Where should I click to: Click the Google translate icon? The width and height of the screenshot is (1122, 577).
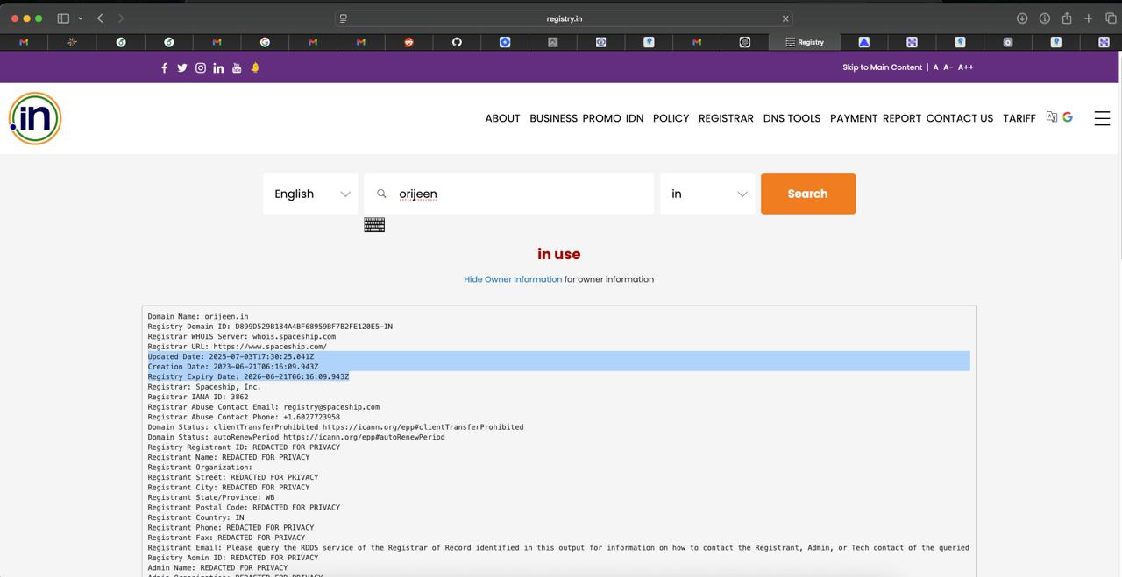1067,117
